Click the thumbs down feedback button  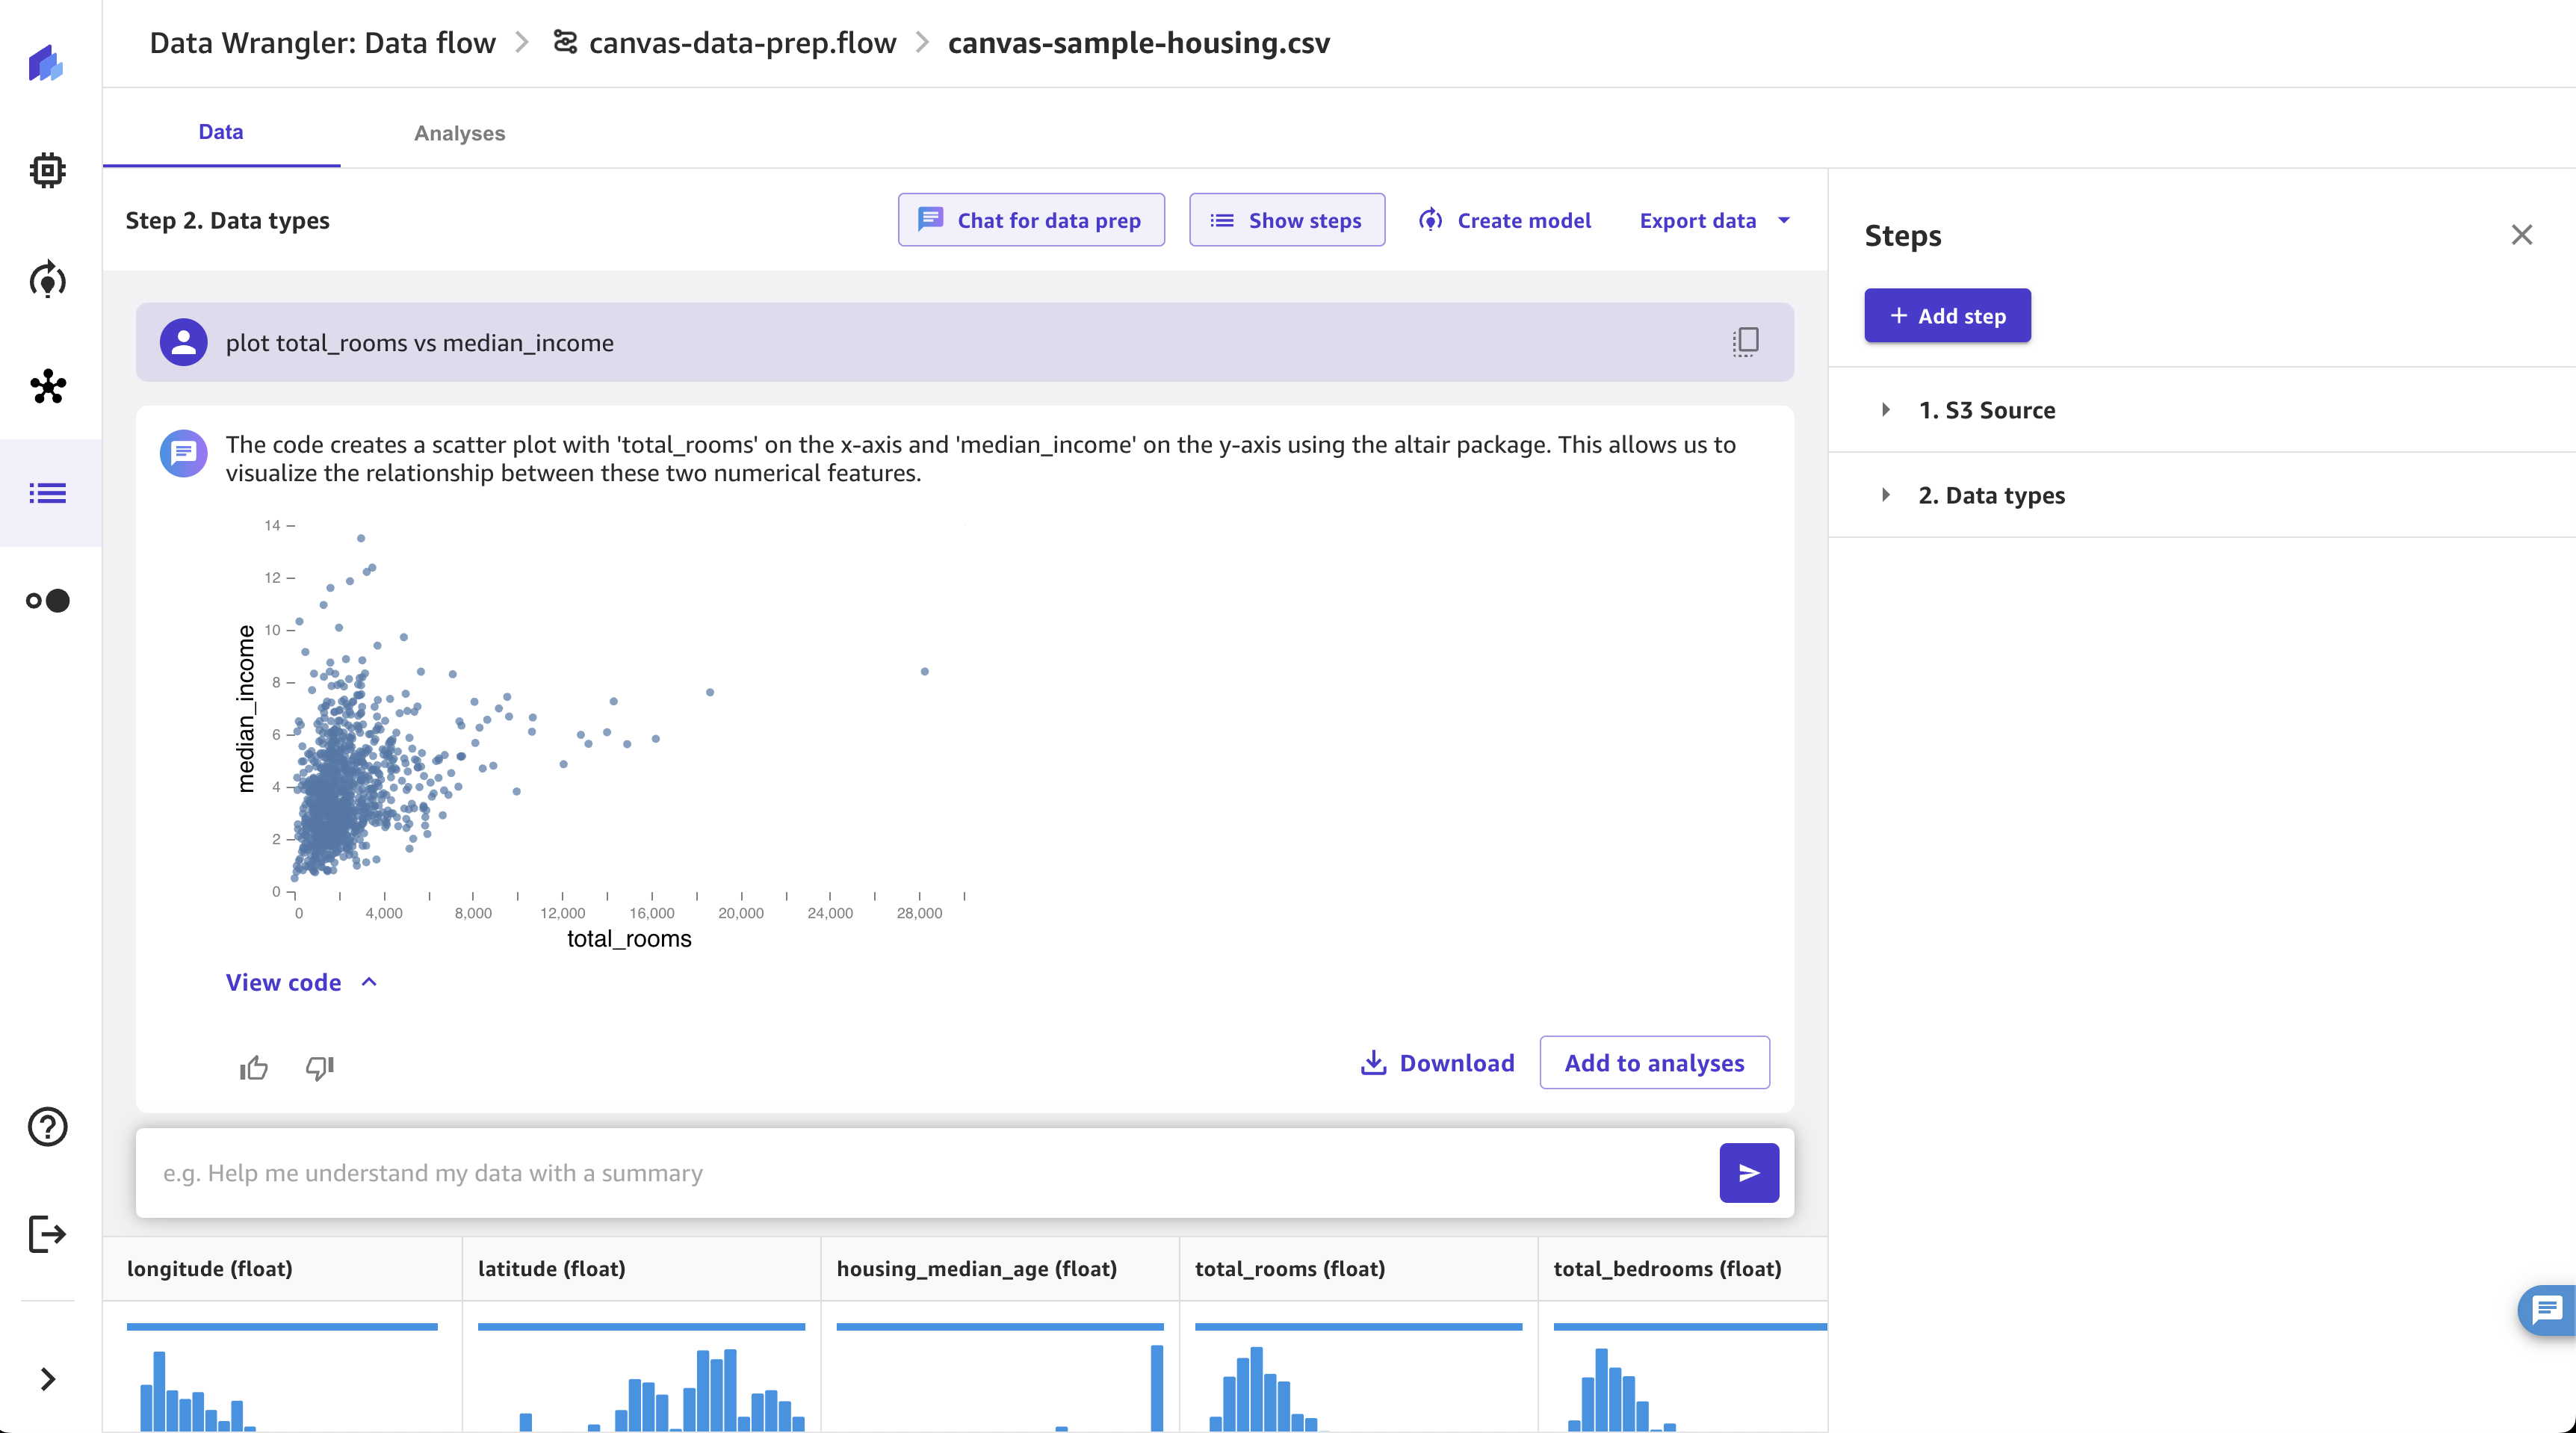tap(318, 1068)
